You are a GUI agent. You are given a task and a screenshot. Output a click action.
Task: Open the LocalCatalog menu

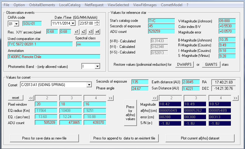(70, 5)
